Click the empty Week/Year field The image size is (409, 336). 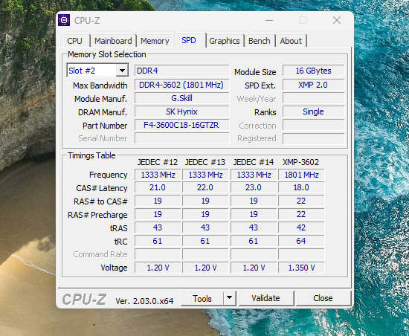(x=313, y=99)
